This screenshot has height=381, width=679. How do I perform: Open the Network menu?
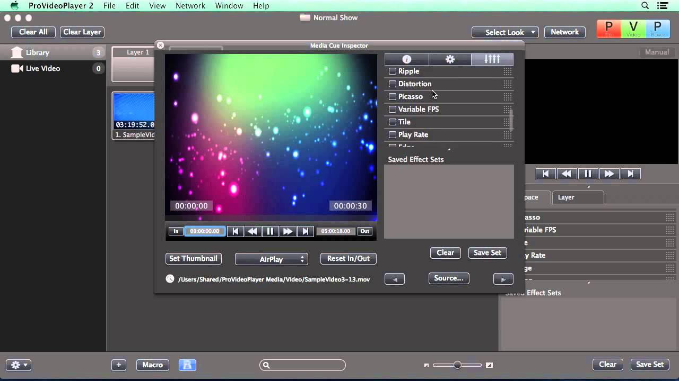[190, 6]
